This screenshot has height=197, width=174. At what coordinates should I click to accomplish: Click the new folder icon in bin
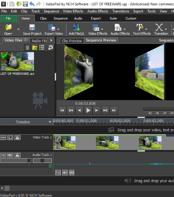(x=34, y=47)
